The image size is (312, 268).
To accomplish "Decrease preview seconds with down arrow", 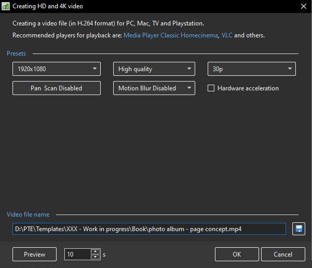I will click(95, 257).
